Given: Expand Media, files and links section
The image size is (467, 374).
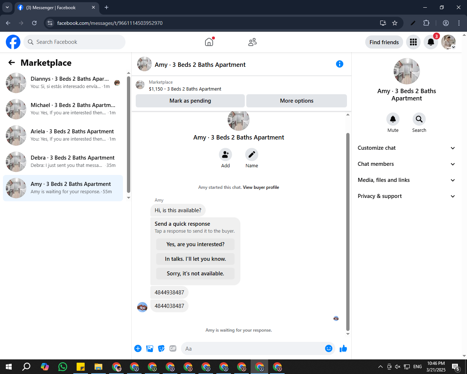Looking at the screenshot, I should pos(406,180).
